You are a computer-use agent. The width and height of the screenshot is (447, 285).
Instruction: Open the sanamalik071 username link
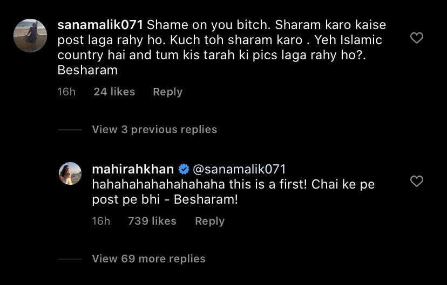(x=100, y=25)
